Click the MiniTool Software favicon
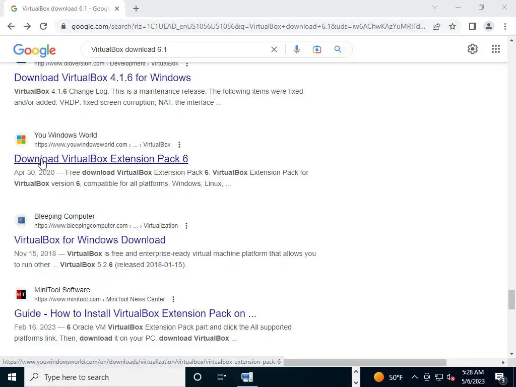516x387 pixels. [21, 294]
